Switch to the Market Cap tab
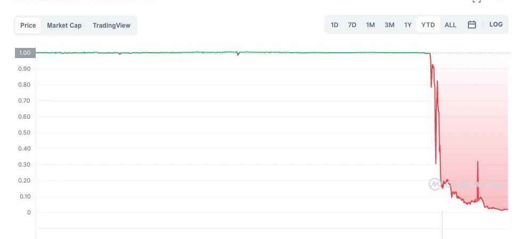521x239 pixels. (64, 26)
